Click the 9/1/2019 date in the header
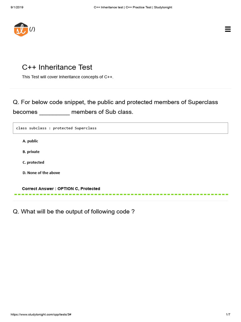This screenshot has height=322, width=241. (17, 7)
